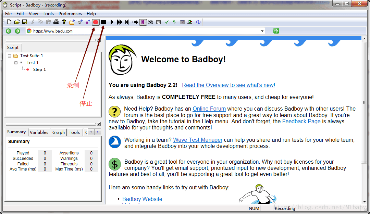This screenshot has width=370, height=214.
Task: Play single request step arrow icon
Action: (135, 22)
